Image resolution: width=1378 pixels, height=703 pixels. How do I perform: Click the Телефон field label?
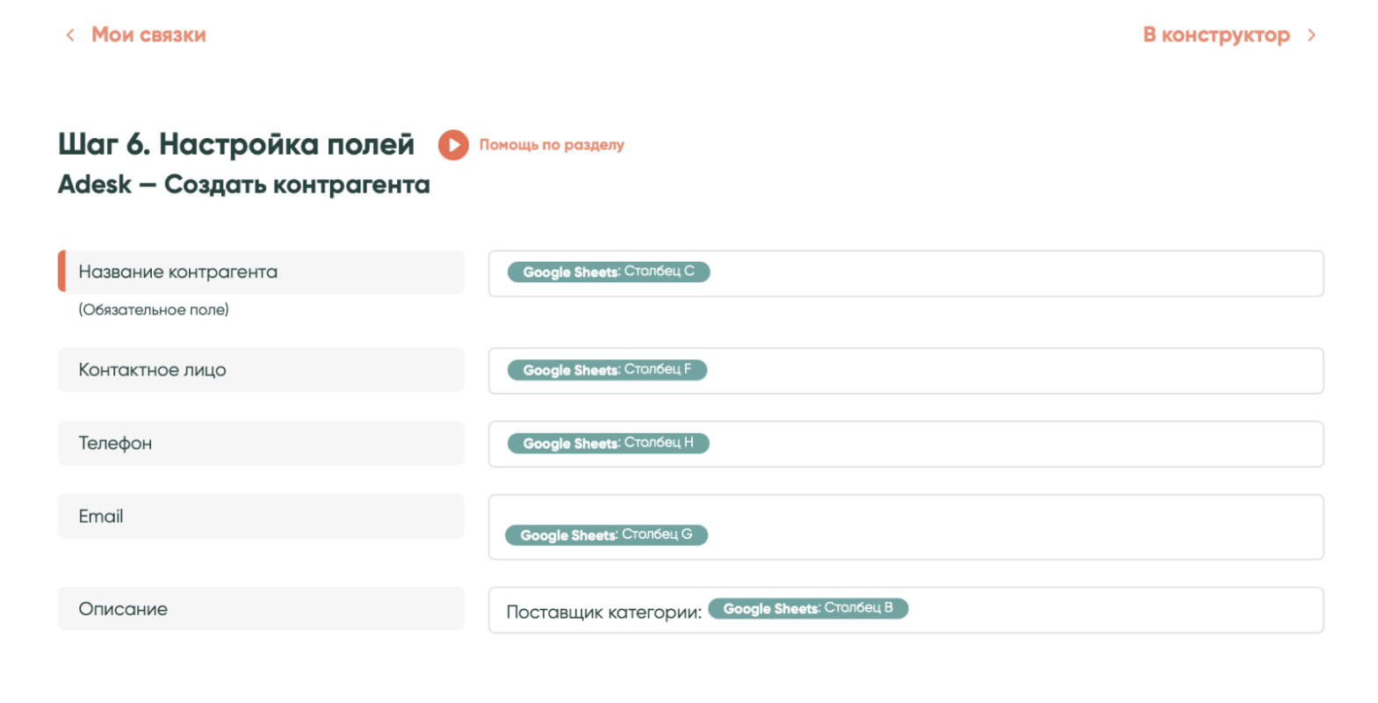[x=115, y=444]
